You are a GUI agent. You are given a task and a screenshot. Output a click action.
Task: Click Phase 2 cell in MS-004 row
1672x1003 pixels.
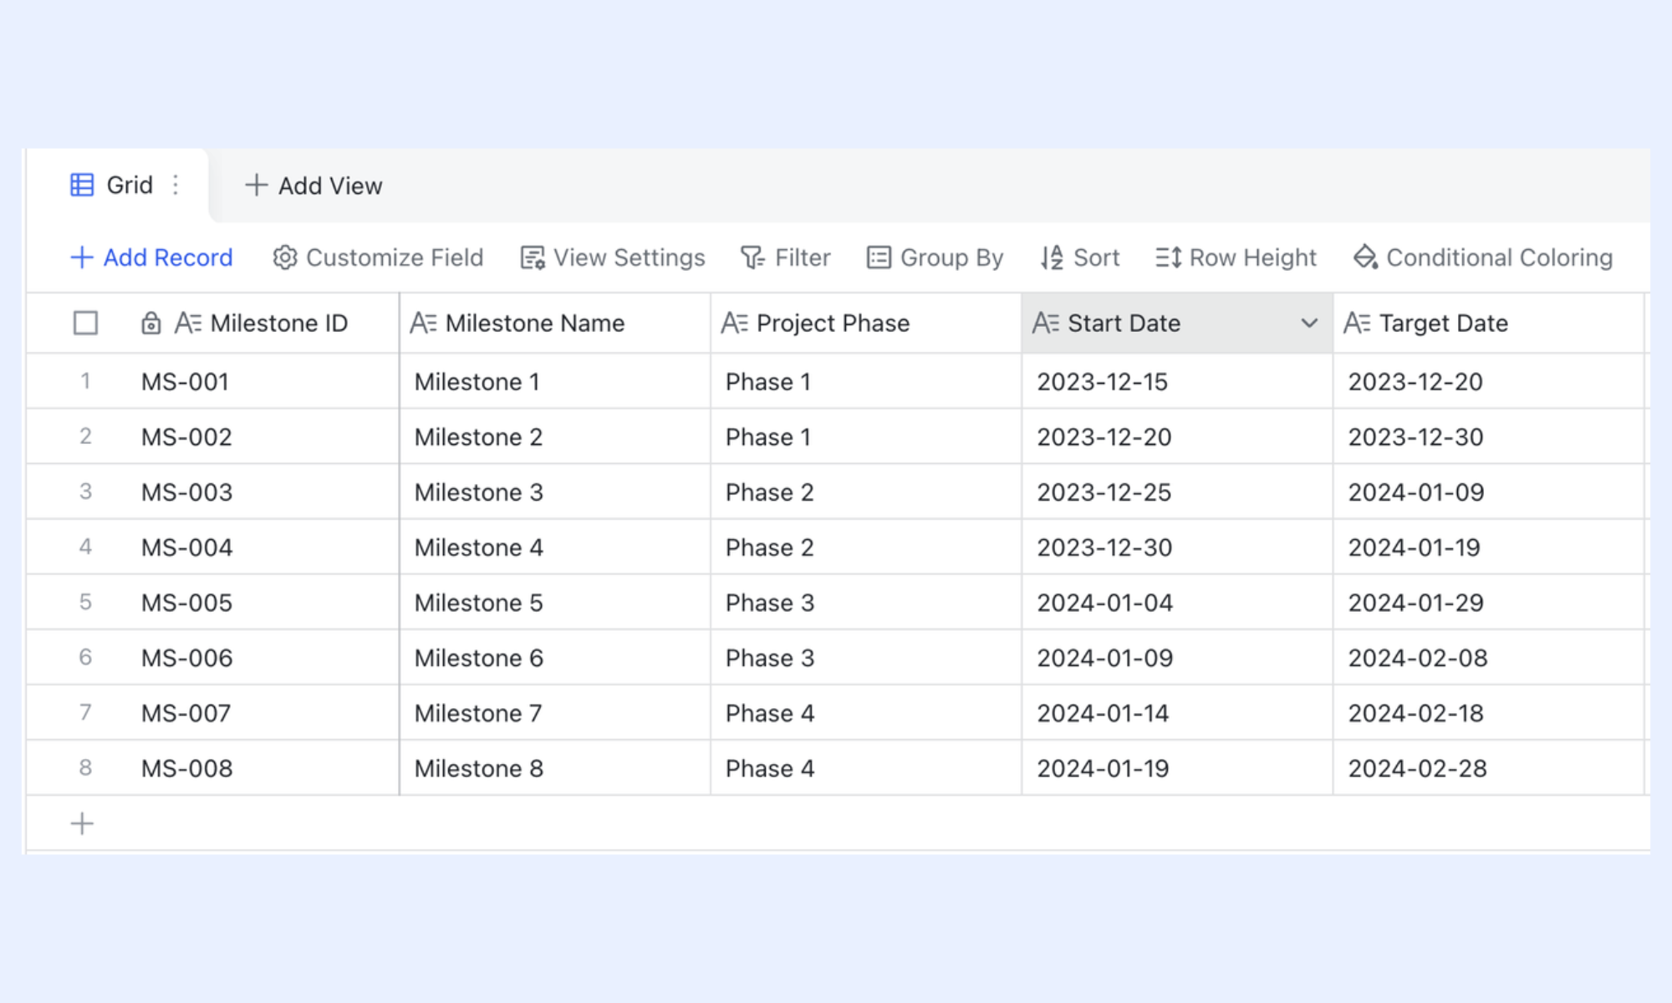tap(866, 547)
